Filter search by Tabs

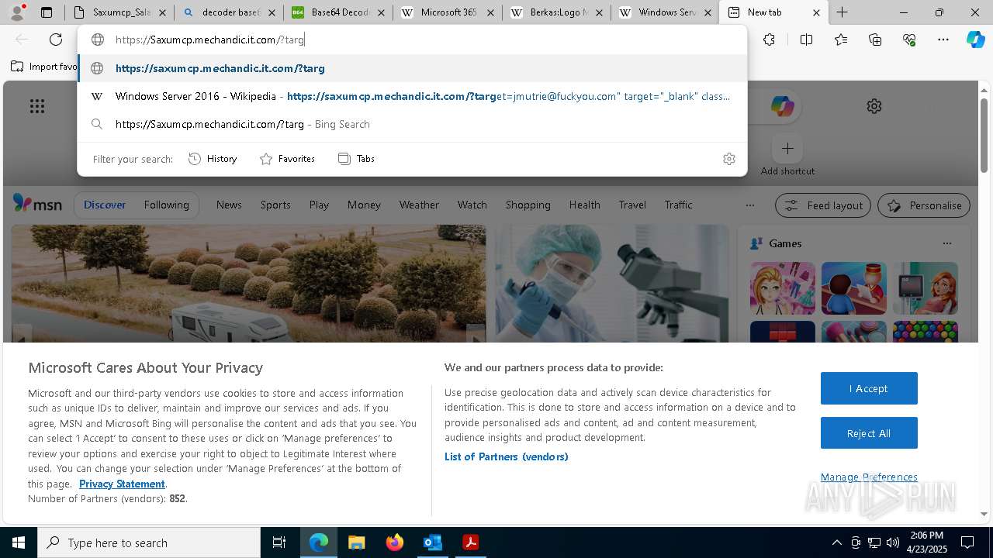(x=357, y=159)
